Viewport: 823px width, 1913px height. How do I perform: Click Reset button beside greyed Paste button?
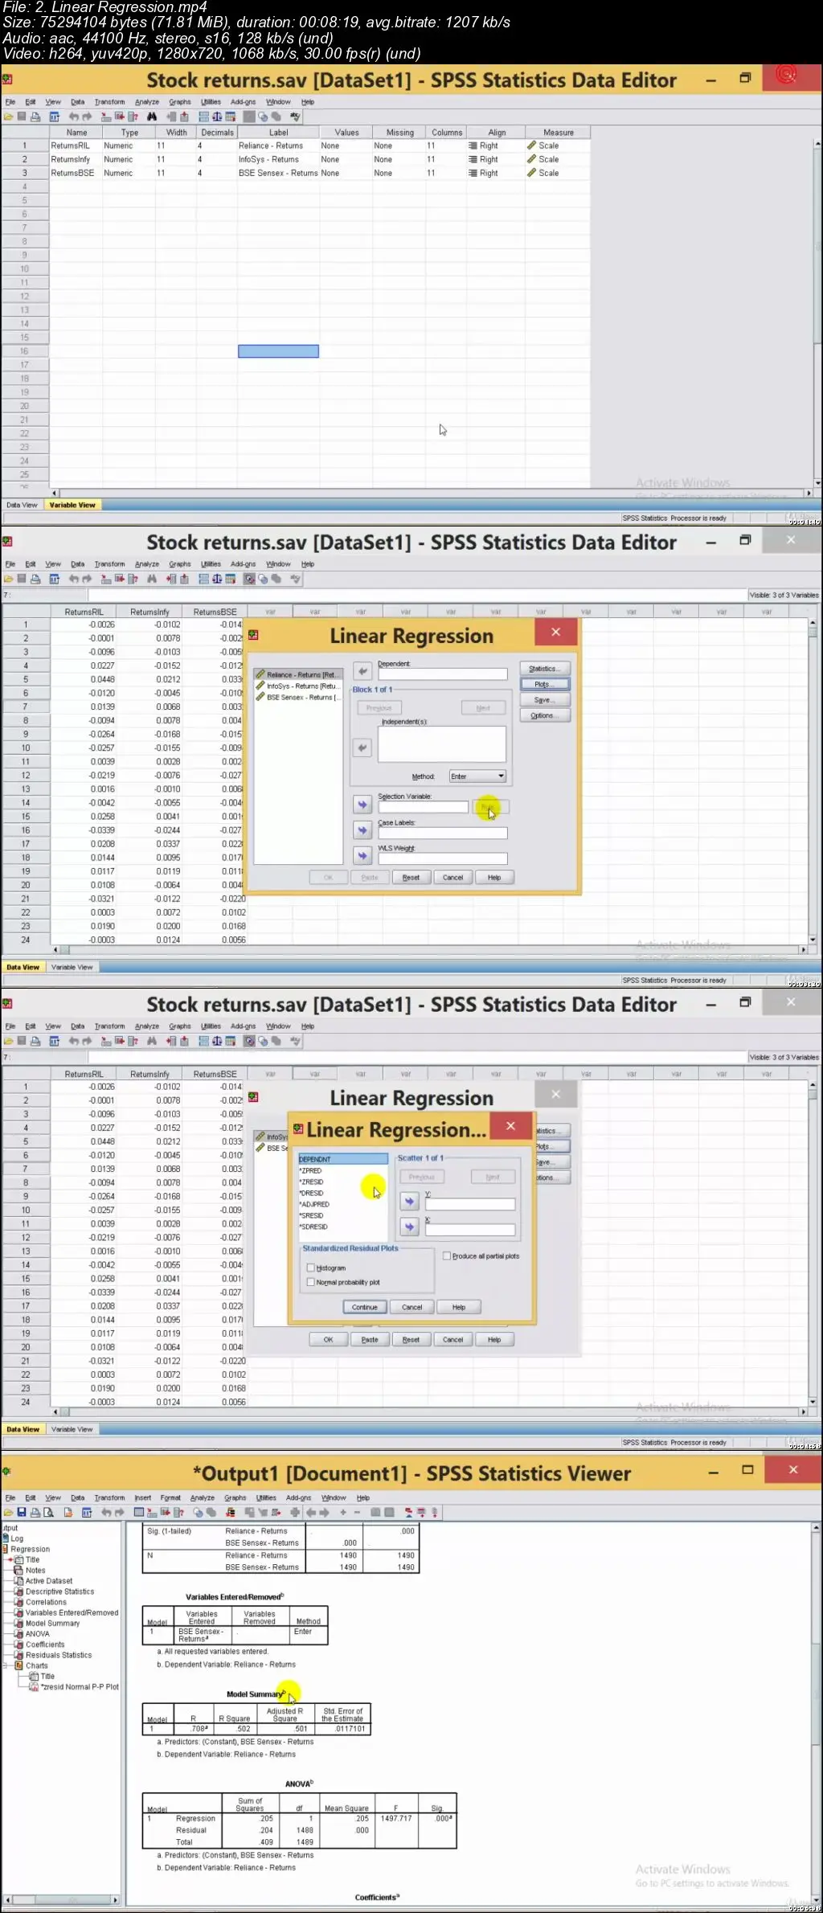[411, 878]
